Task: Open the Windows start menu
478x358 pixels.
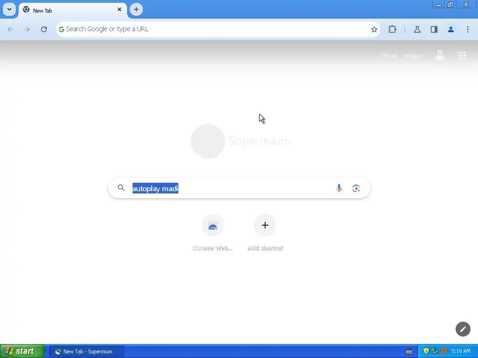Action: pos(22,351)
